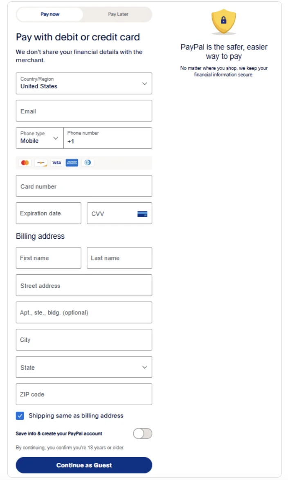Click the Visa card logo
The width and height of the screenshot is (288, 480).
click(x=56, y=163)
